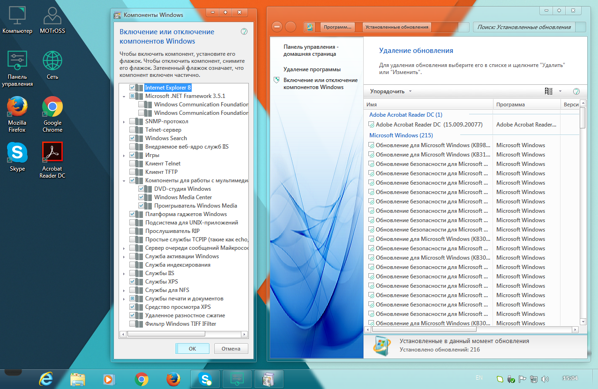
Task: Click Firefox icon in the taskbar
Action: (x=173, y=379)
